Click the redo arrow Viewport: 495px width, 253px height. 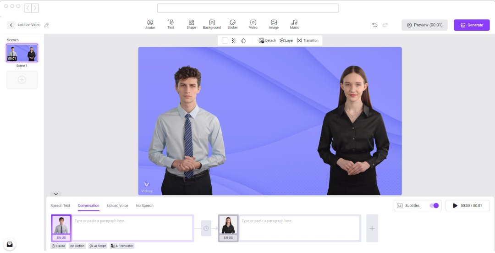pos(385,25)
